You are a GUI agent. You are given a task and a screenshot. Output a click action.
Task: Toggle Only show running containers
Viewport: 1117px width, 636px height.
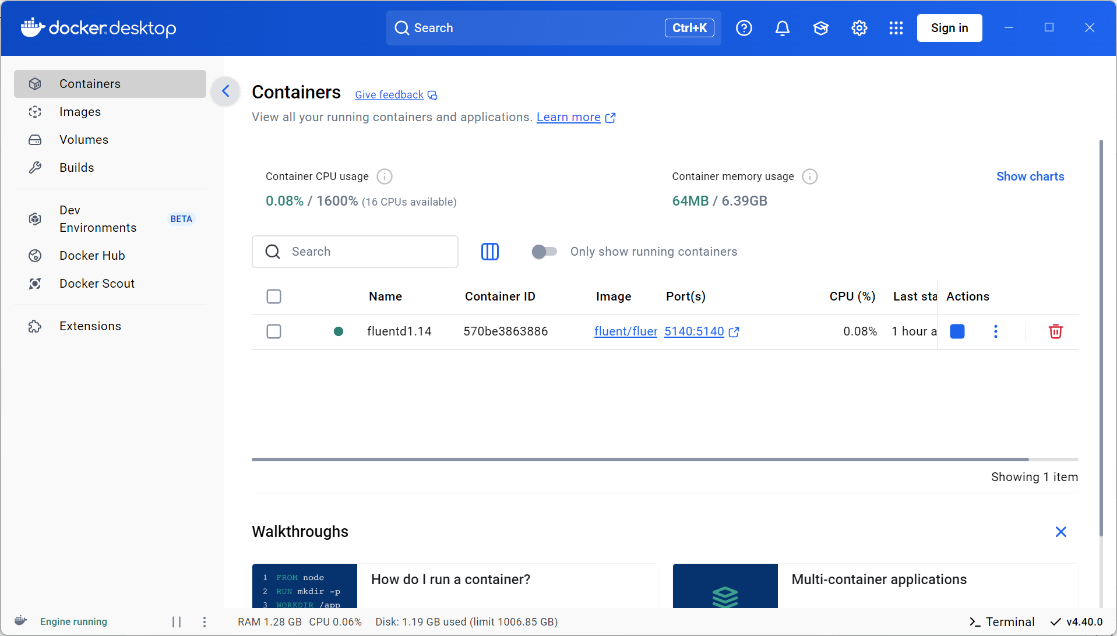coord(544,252)
